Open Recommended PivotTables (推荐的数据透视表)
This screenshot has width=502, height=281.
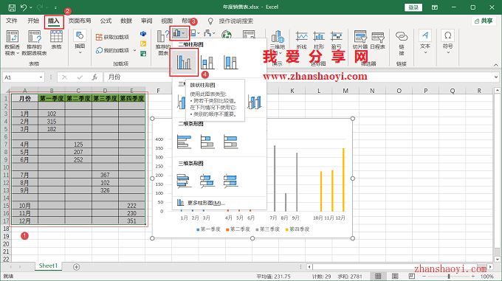pyautogui.click(x=34, y=43)
